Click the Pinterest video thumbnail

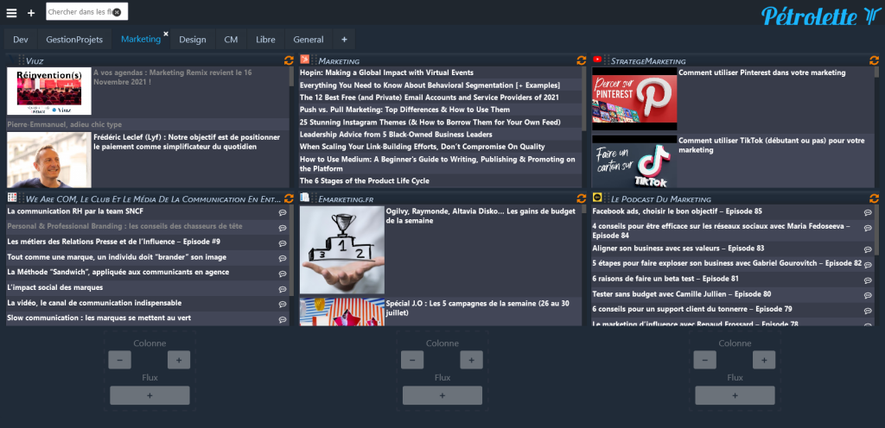(x=634, y=99)
